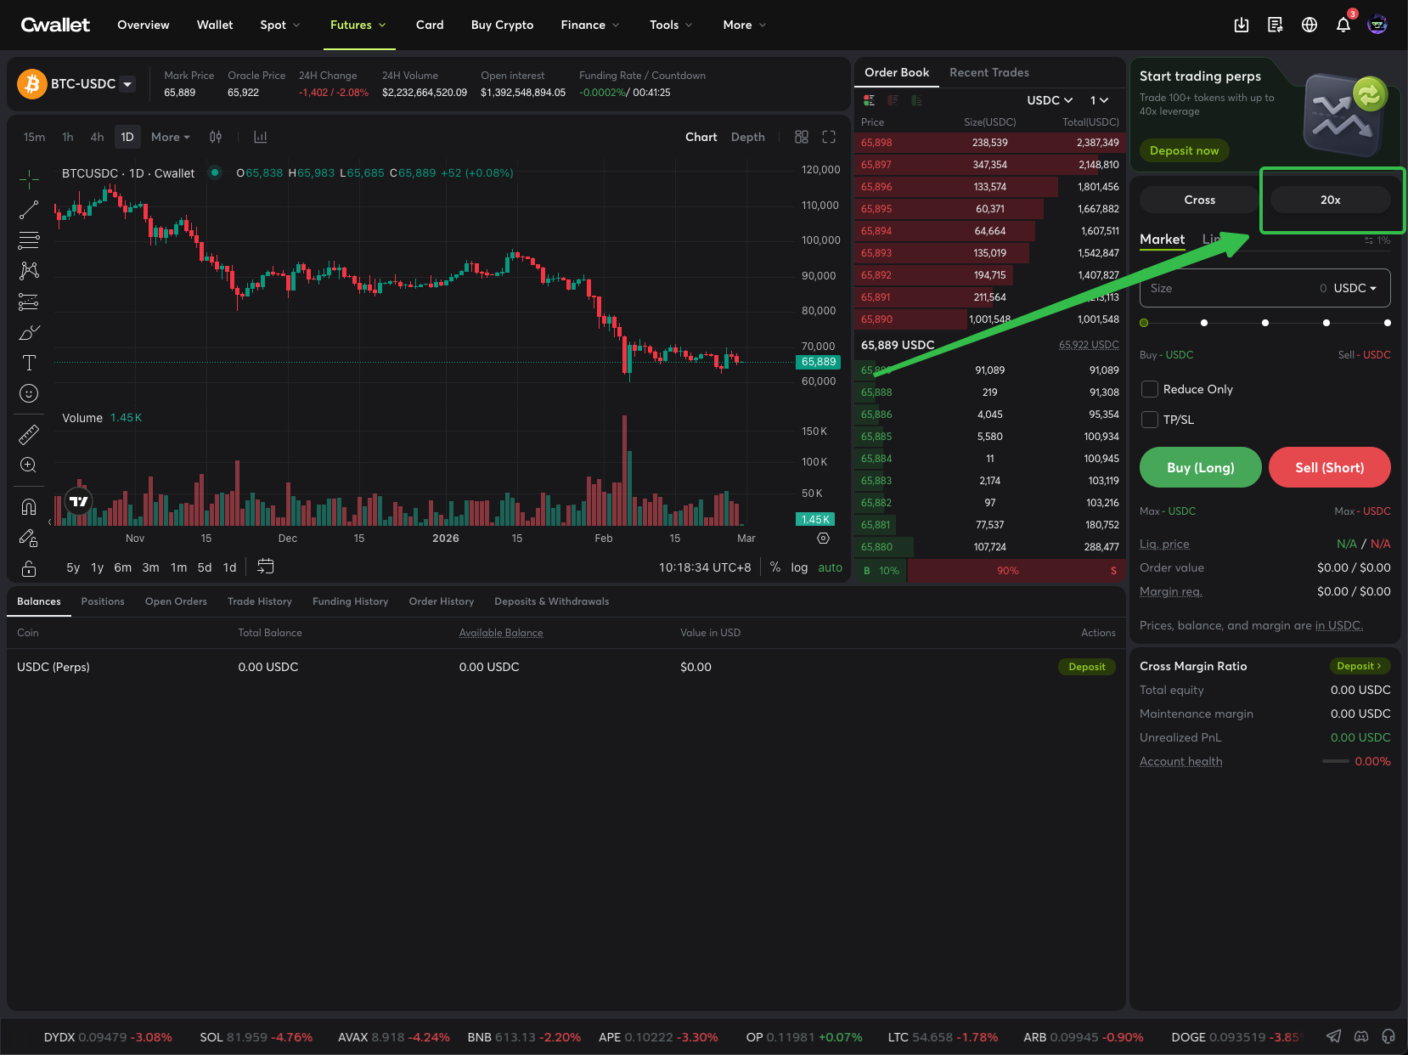Switch to the Recent Trades tab

pyautogui.click(x=988, y=73)
